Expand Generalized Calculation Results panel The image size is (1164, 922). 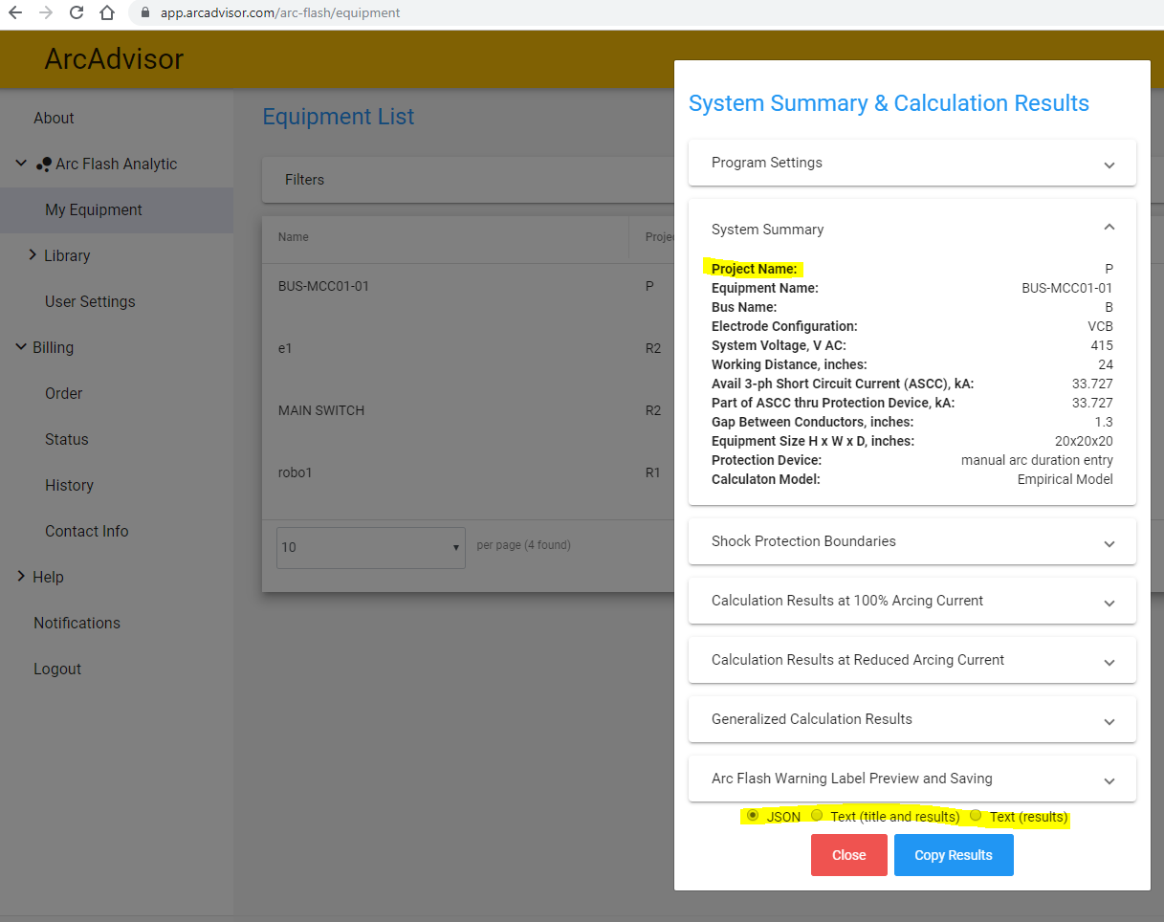912,719
